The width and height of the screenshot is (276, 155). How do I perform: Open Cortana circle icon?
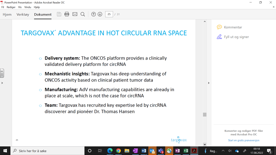(90, 151)
